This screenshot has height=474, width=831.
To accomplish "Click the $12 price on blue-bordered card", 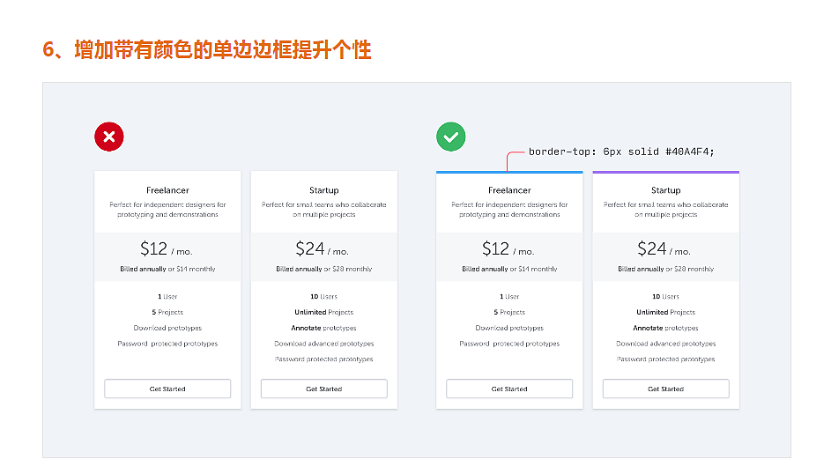I will point(496,249).
